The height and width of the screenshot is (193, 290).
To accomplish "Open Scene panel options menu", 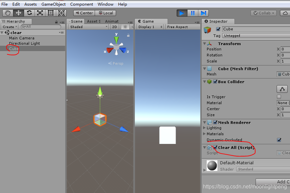I will pyautogui.click(x=130, y=22).
